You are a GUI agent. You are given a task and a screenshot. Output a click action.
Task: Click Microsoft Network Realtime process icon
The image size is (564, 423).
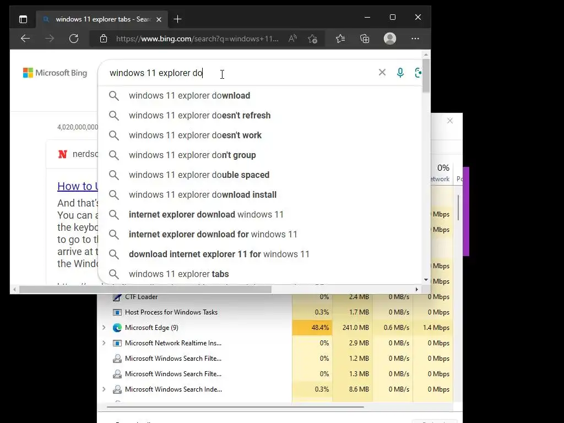(x=117, y=343)
